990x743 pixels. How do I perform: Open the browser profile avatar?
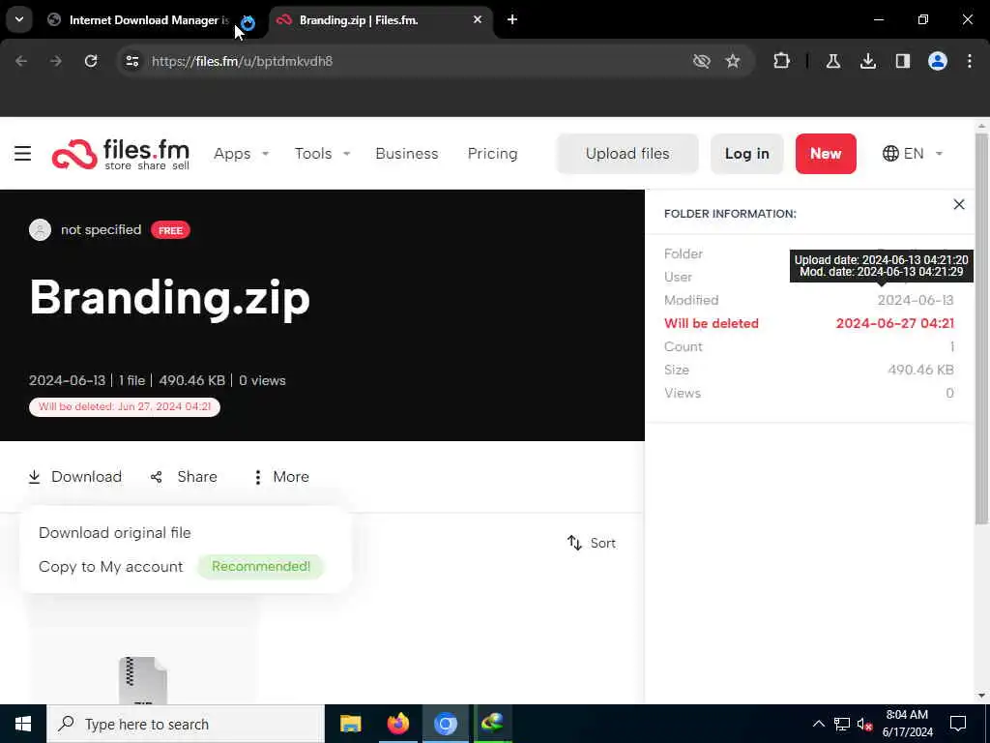pos(938,61)
